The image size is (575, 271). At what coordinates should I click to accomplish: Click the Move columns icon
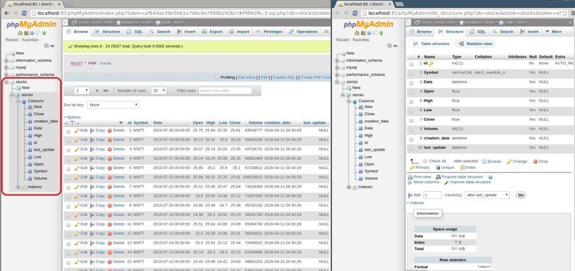pyautogui.click(x=410, y=182)
